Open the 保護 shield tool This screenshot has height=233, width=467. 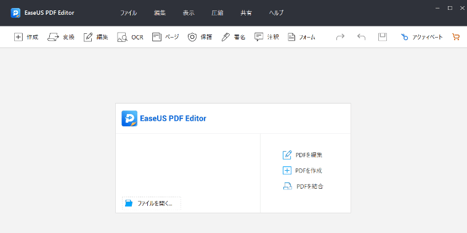[x=200, y=37]
